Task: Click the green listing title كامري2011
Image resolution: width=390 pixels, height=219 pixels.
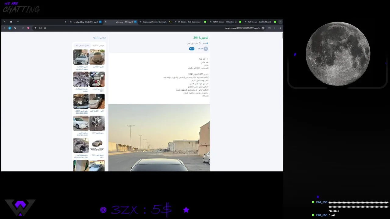Action: (x=200, y=38)
